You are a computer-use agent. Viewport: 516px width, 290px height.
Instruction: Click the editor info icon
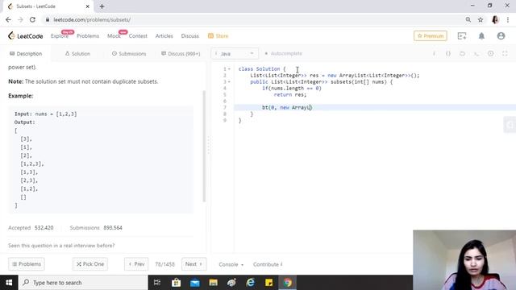pyautogui.click(x=434, y=54)
